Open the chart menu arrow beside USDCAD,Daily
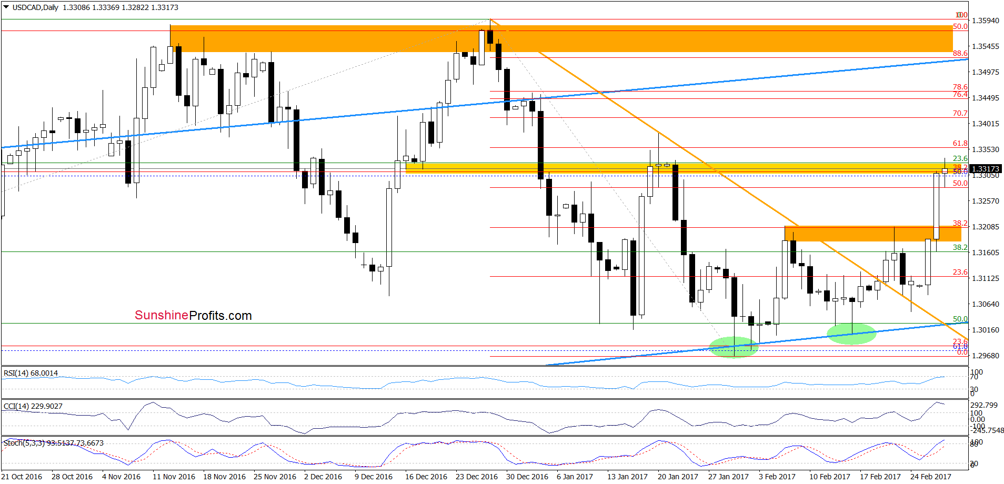Screen dimensions: 1004x484 click(6, 7)
